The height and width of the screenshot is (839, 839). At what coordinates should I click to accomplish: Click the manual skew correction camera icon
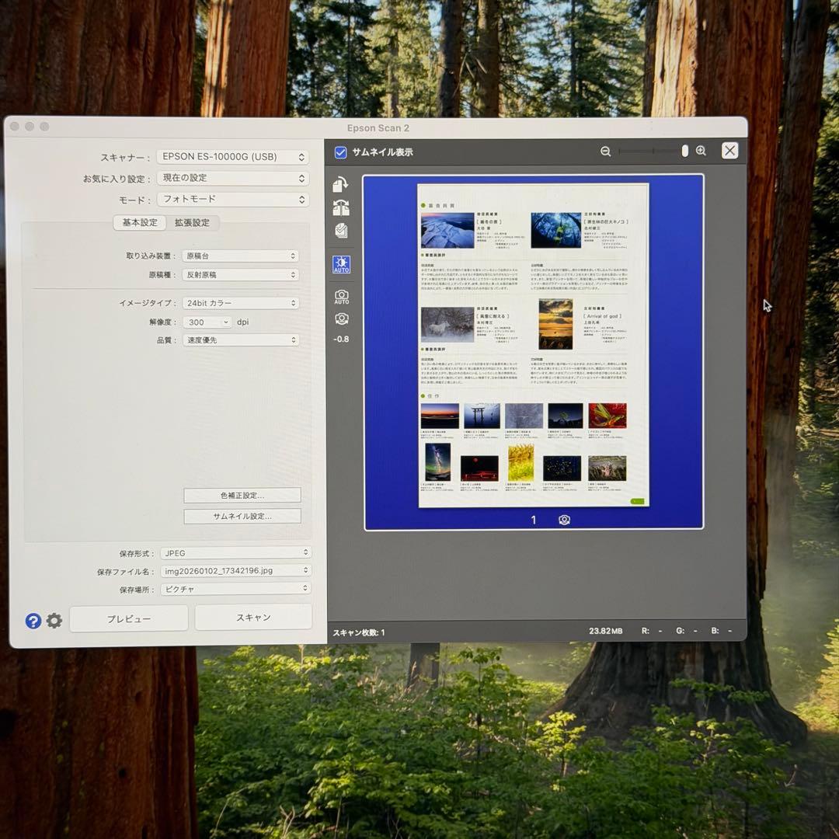[x=341, y=319]
